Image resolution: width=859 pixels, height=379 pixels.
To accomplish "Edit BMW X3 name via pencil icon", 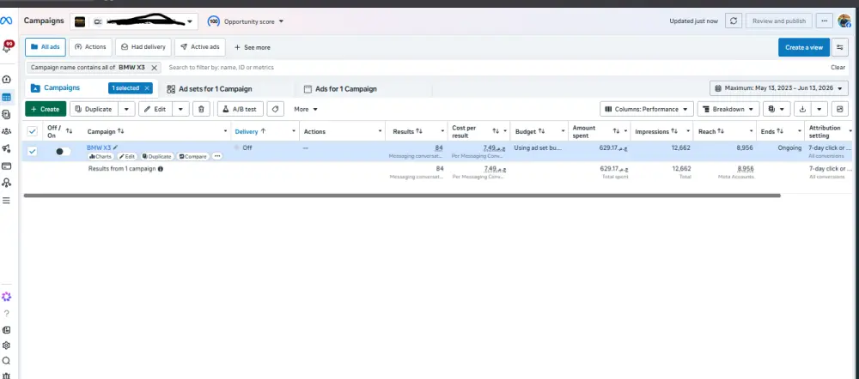I will coord(116,147).
